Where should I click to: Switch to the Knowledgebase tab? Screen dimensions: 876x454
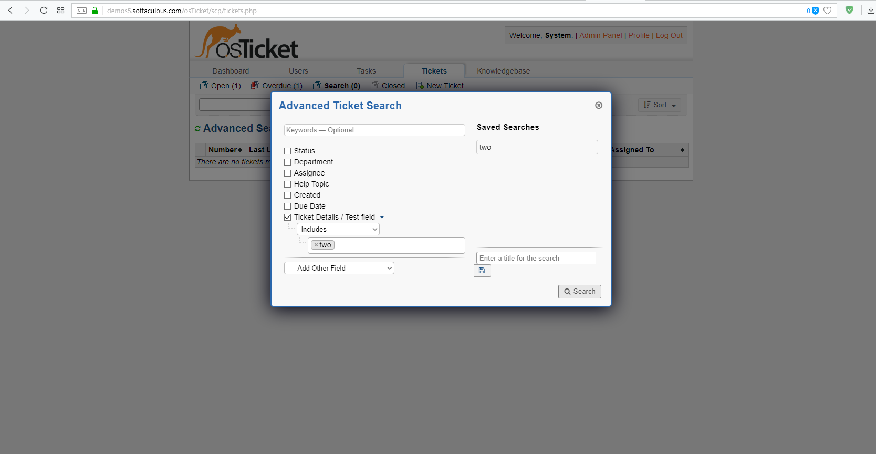pos(503,71)
